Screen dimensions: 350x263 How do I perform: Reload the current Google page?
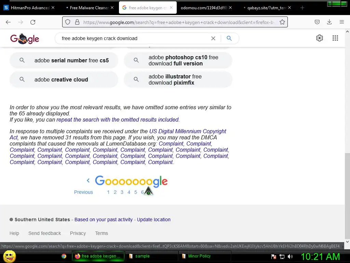click(x=33, y=22)
